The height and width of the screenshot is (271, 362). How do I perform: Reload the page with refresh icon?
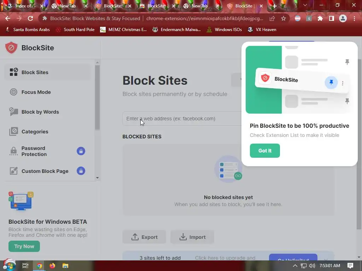[30, 18]
